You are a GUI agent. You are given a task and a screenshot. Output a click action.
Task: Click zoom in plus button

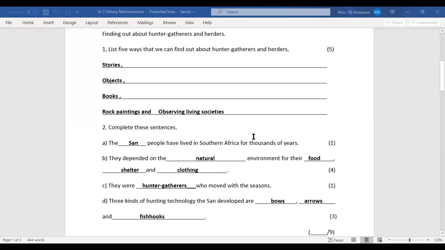tap(428, 240)
